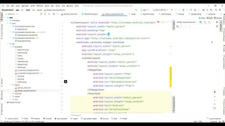Click the yellow warning count icon in editor
The width and height of the screenshot is (225, 126).
click(163, 22)
